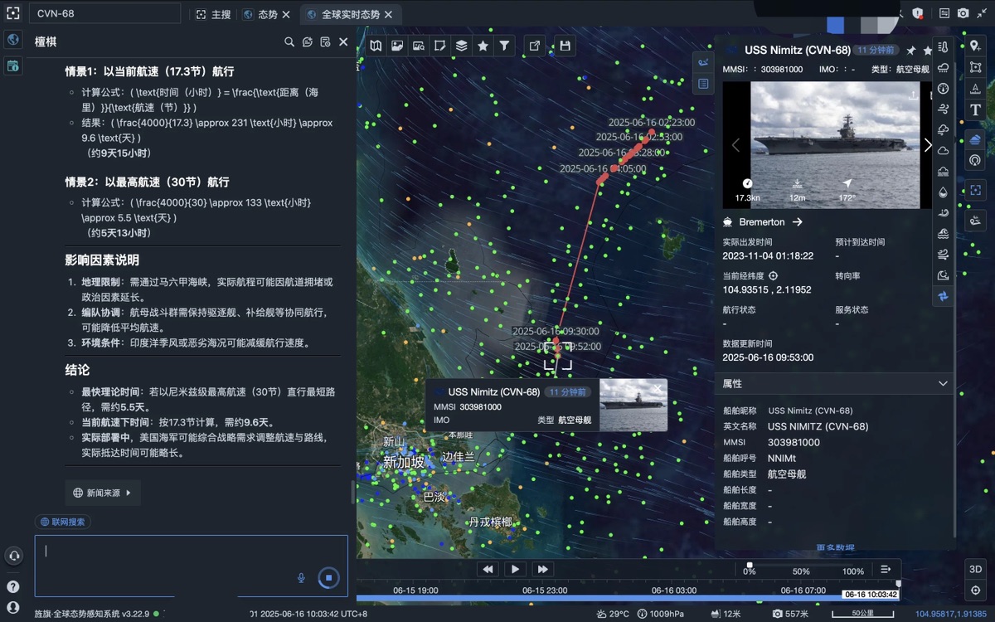Open the export share icon in toolbar
The height and width of the screenshot is (622, 995).
(535, 46)
